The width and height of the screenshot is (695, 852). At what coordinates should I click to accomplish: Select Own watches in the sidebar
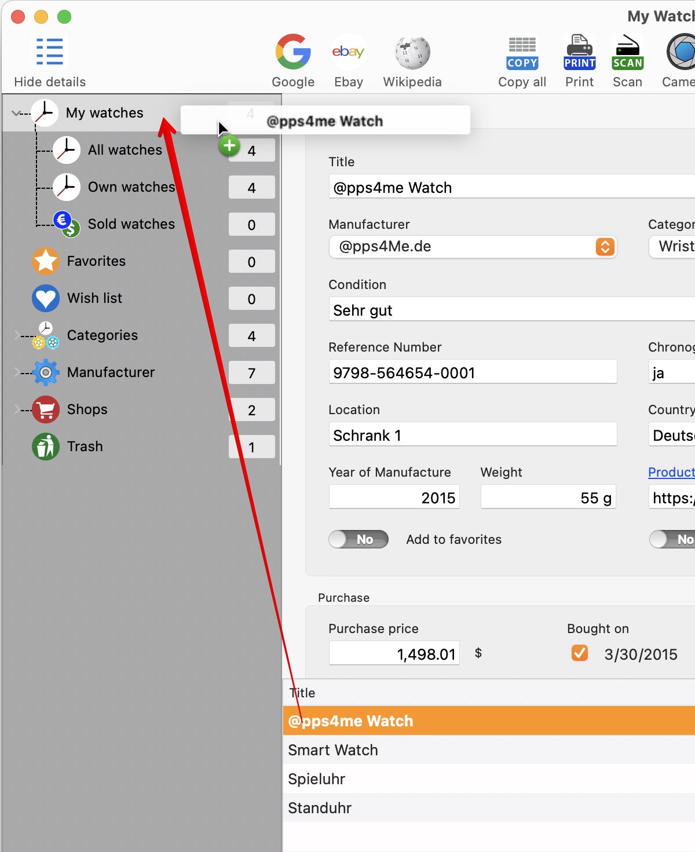131,187
